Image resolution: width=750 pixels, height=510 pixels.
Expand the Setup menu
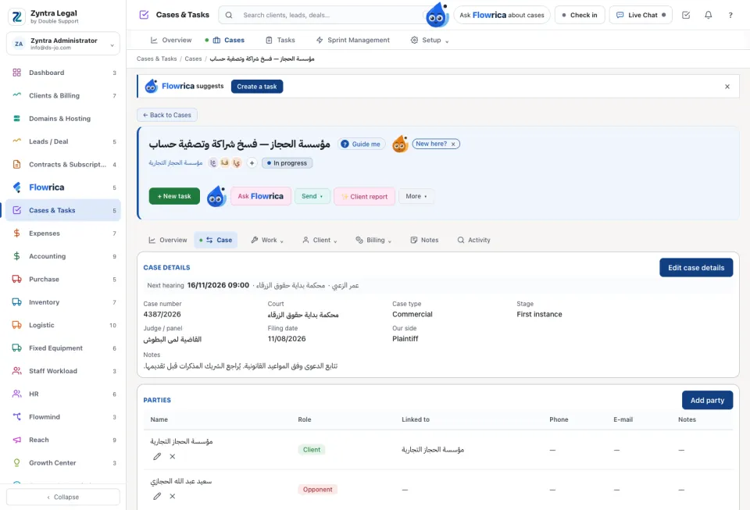click(x=430, y=40)
